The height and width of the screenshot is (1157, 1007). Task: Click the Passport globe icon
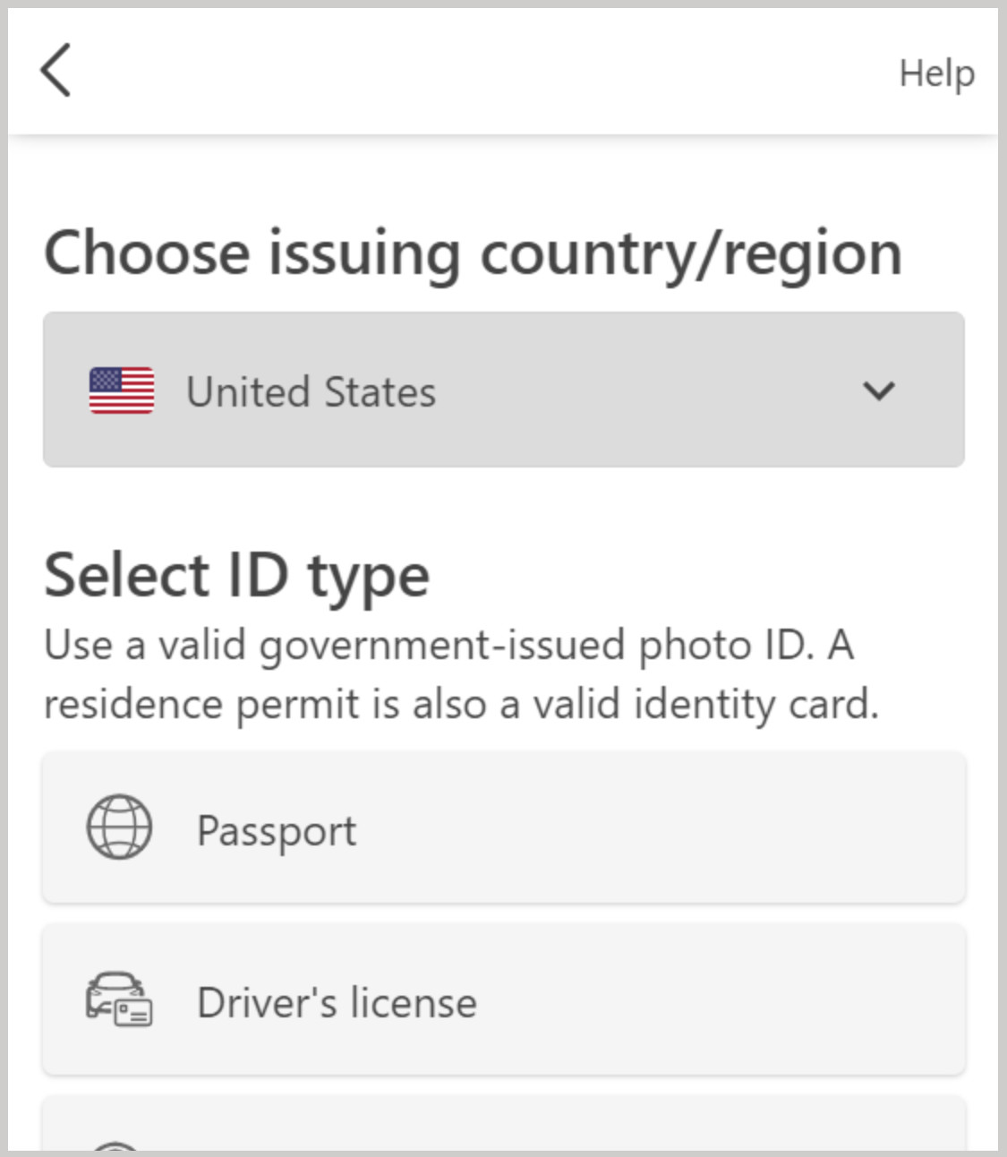pos(119,827)
